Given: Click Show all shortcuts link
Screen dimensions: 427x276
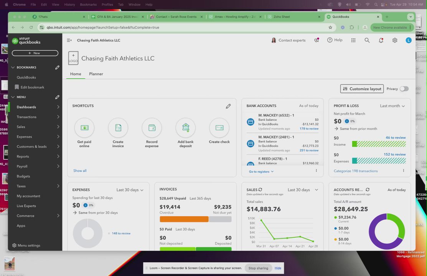Looking at the screenshot, I should [x=80, y=171].
